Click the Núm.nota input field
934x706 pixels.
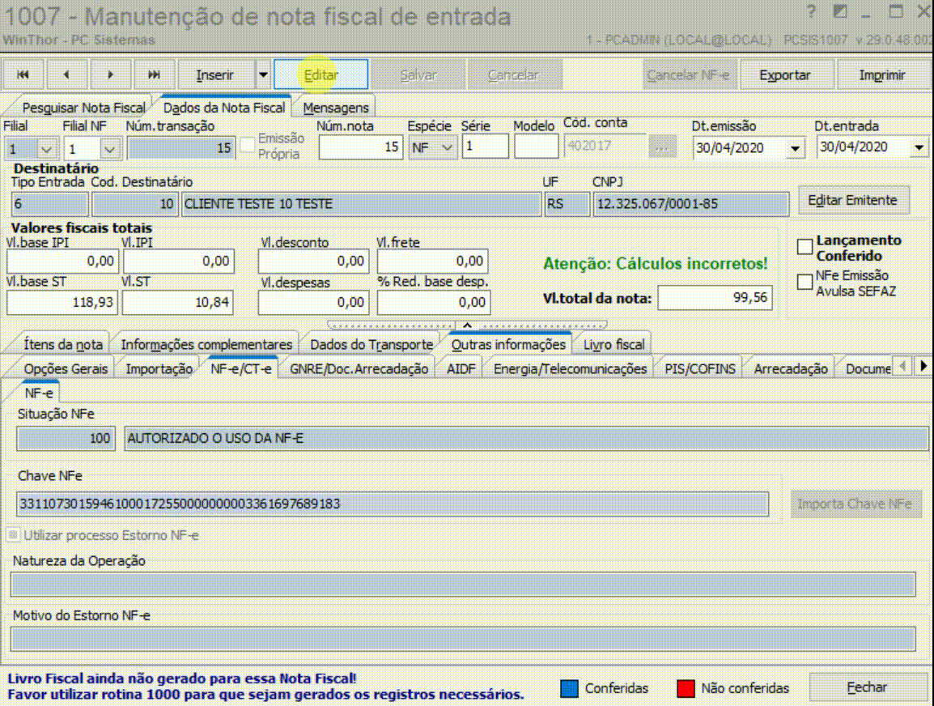pos(360,147)
